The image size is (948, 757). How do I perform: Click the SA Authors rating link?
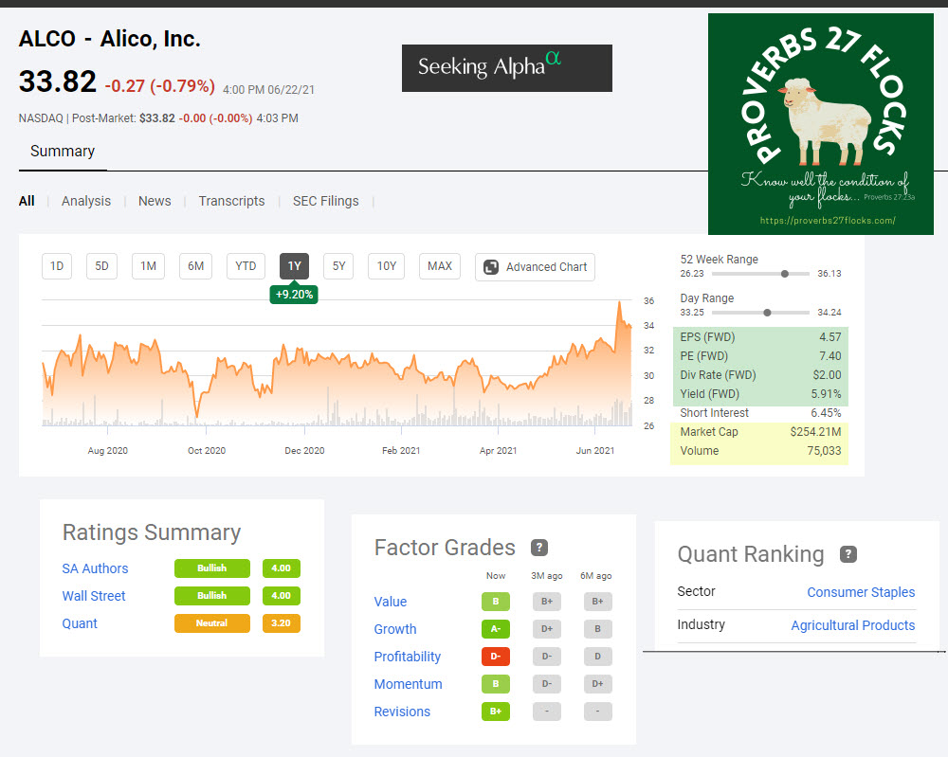[x=95, y=568]
